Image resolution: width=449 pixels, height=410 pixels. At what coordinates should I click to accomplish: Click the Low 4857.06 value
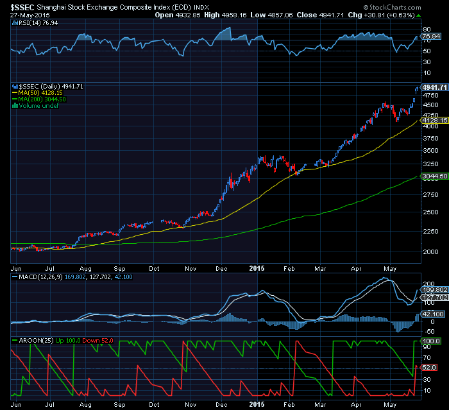(x=271, y=15)
